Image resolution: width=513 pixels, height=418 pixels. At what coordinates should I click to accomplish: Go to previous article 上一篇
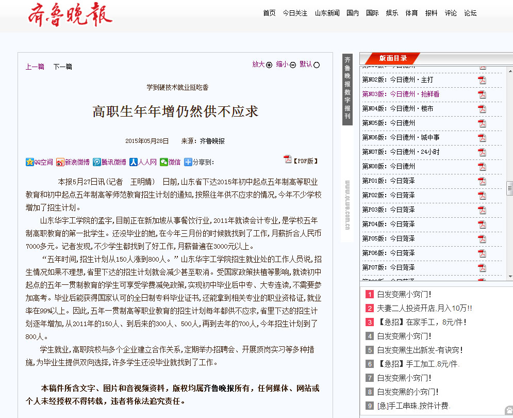[x=35, y=67]
